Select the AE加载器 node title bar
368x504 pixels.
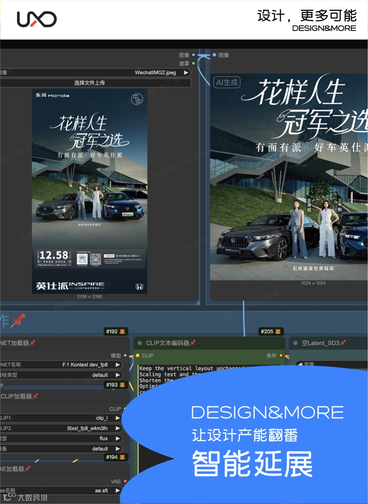coord(65,469)
